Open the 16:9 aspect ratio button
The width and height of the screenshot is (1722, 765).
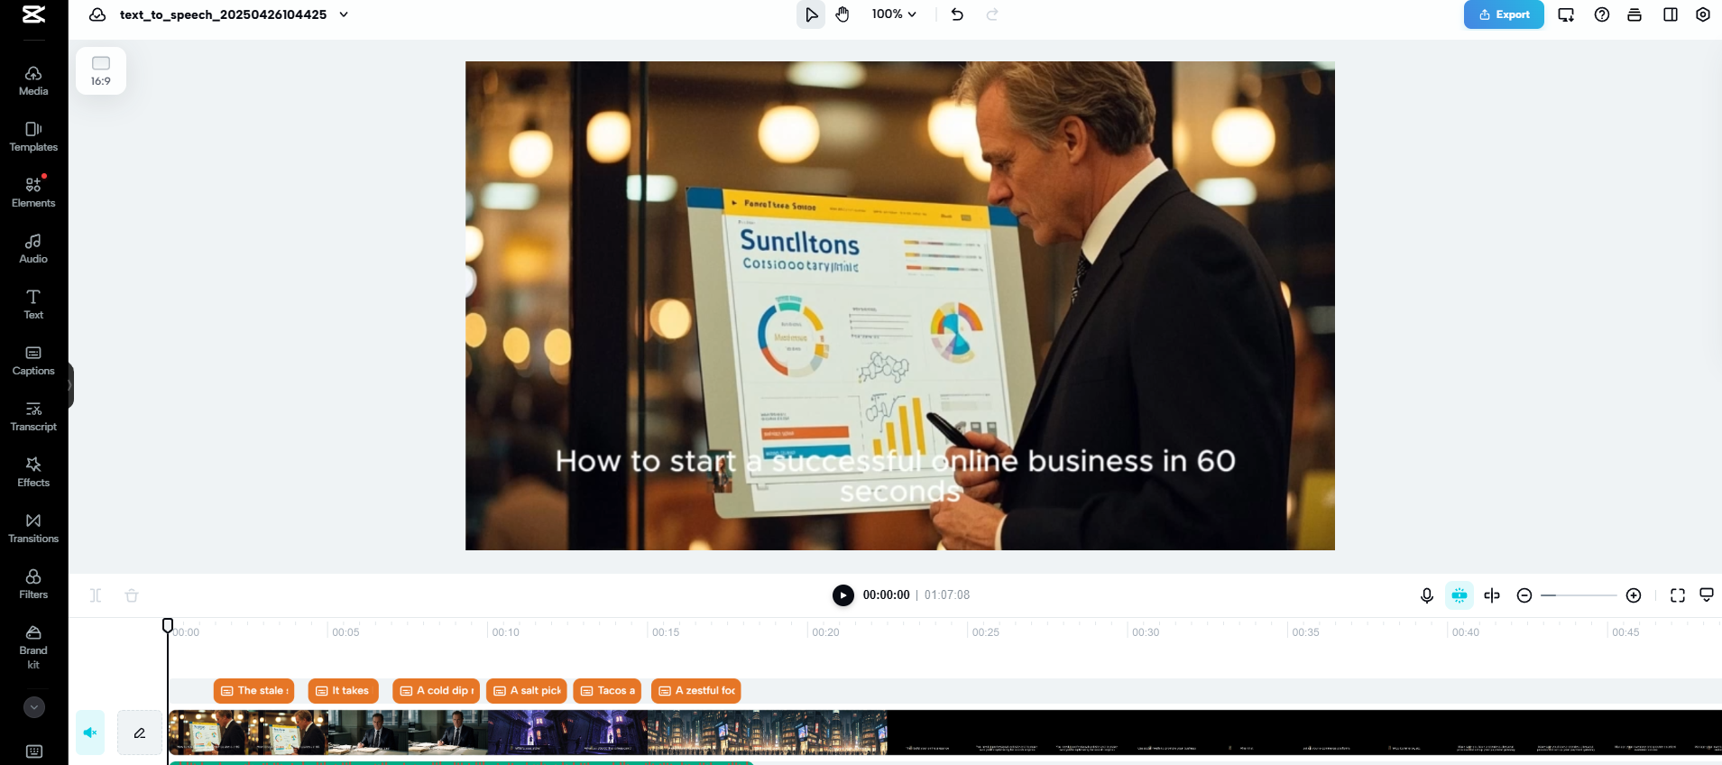tap(101, 70)
